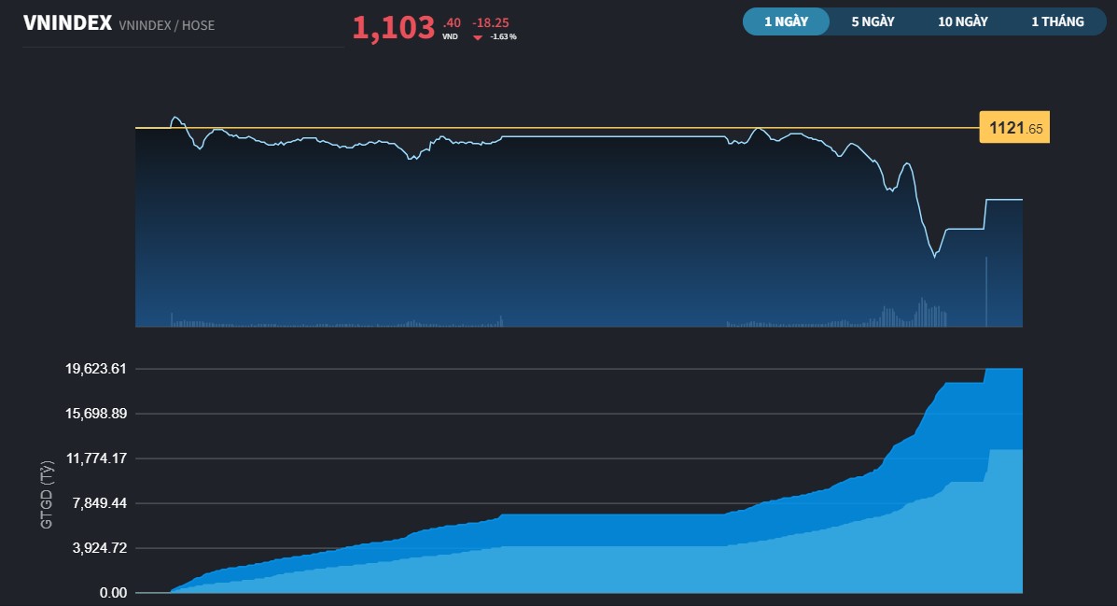Viewport: 1117px width, 606px height.
Task: Switch to the 10 NGÀY tab
Action: coord(962,21)
